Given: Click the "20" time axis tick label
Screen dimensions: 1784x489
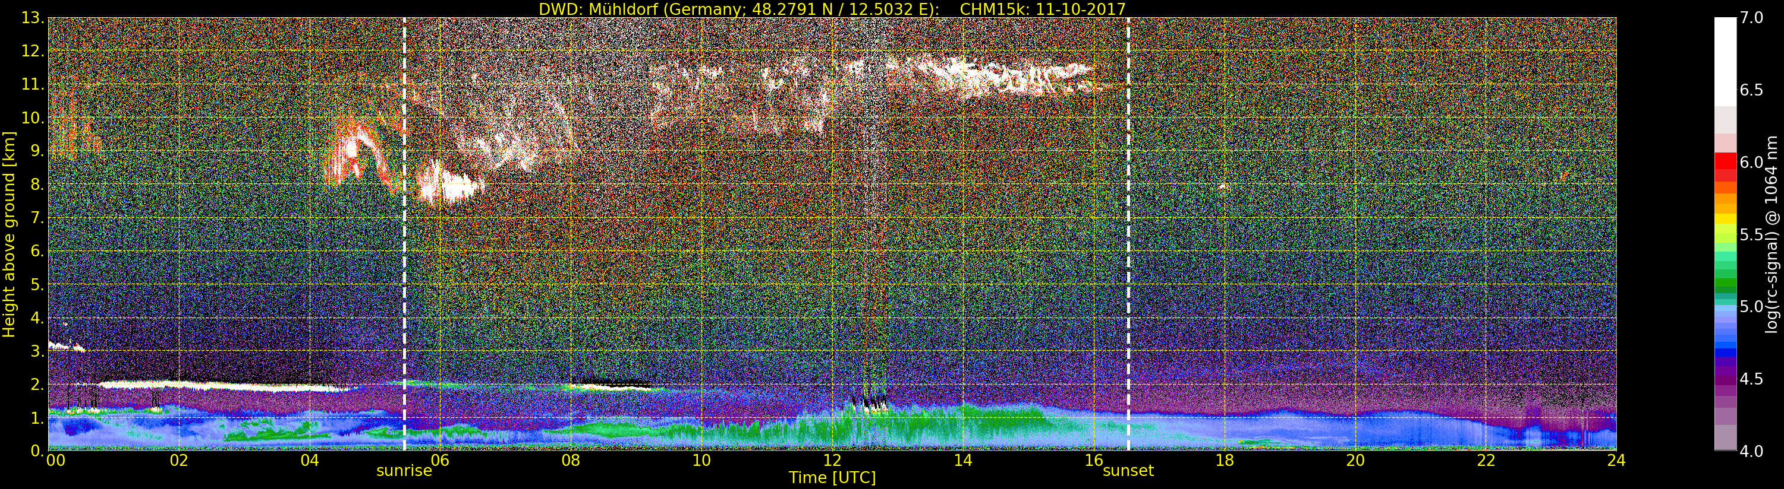Looking at the screenshot, I should click(1355, 460).
